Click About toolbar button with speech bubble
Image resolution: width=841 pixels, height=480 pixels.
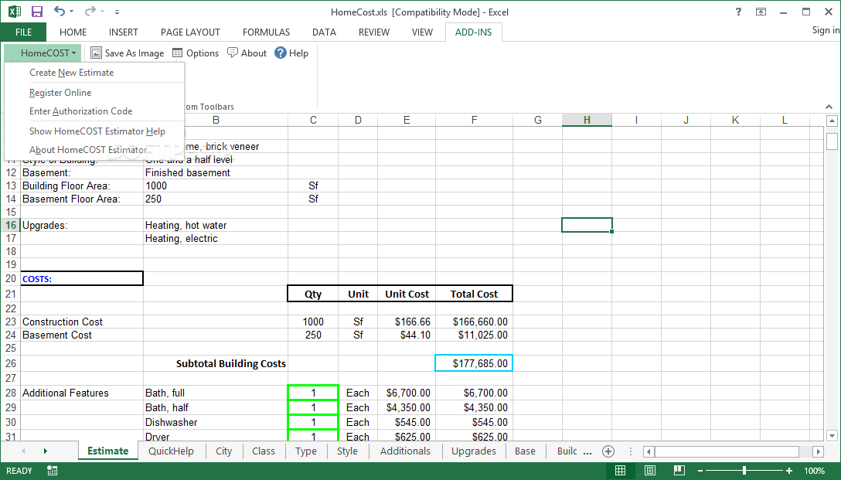click(247, 53)
